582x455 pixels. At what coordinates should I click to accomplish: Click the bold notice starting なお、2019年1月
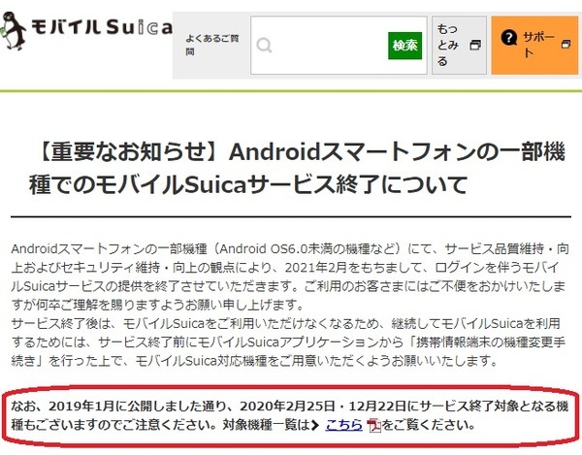(290, 415)
